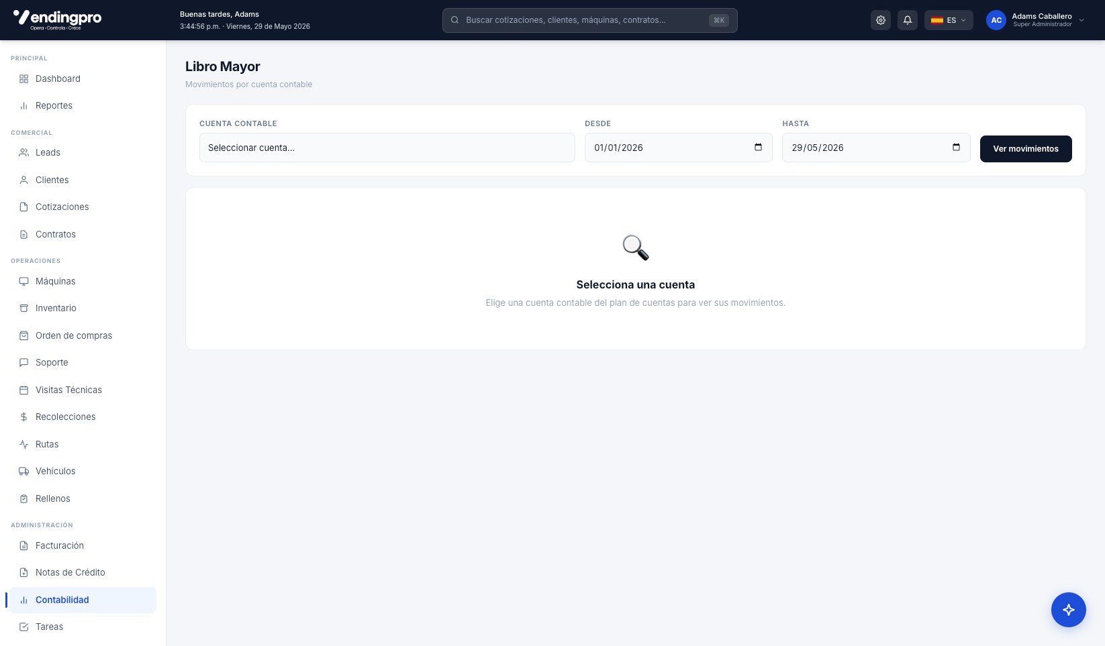
Task: Click the endingpro logo
Action: 57,19
